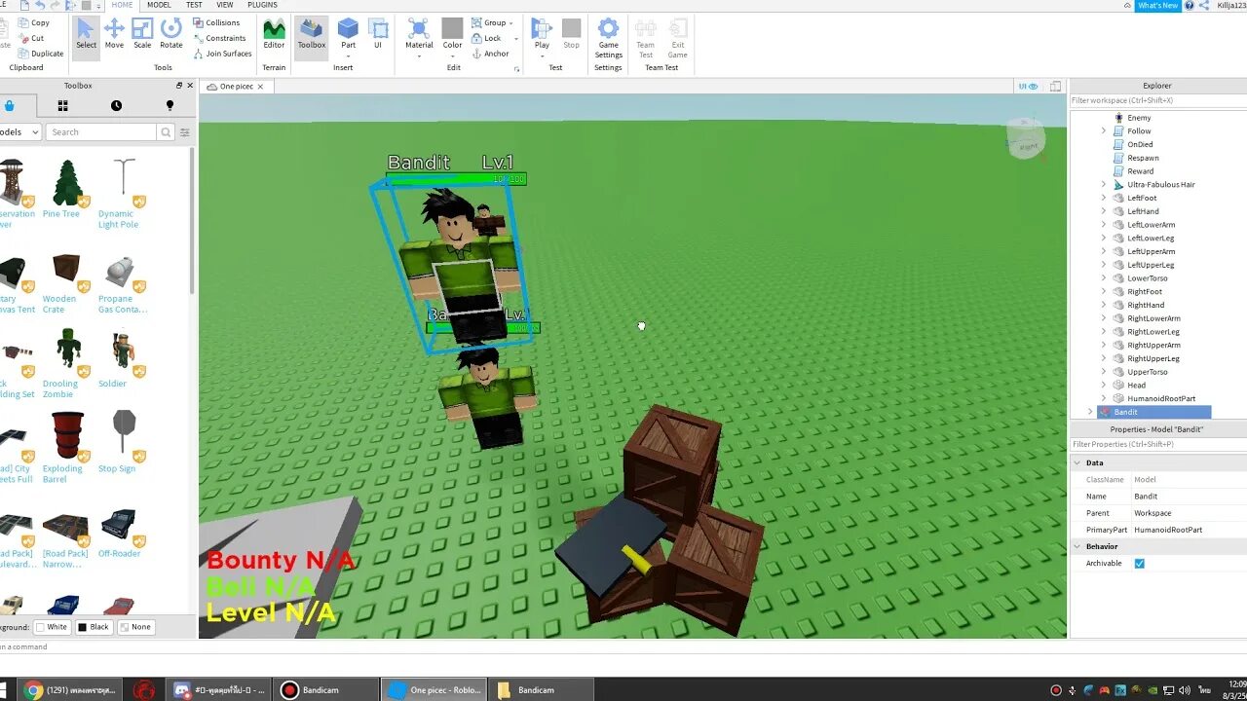1247x701 pixels.
Task: Select the None background option
Action: click(136, 627)
